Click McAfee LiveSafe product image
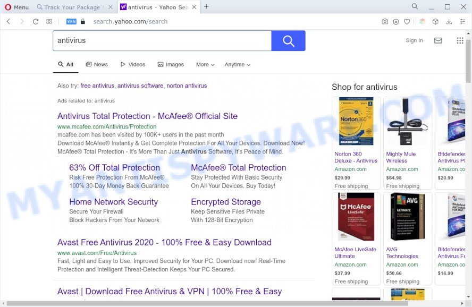 (356, 217)
